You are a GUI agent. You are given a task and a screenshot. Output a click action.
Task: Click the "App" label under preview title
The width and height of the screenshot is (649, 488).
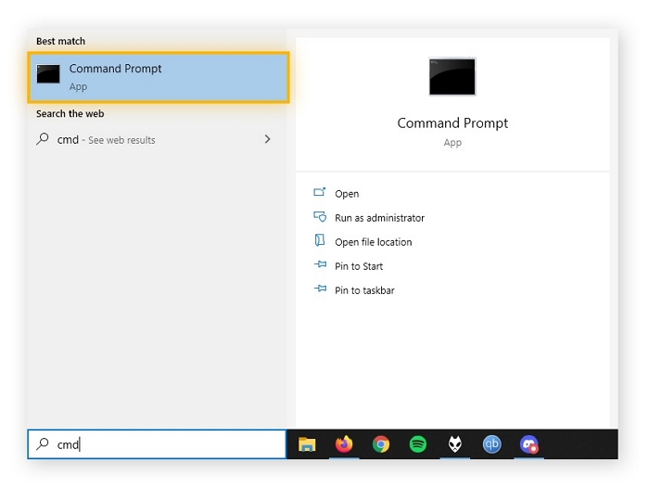pos(452,143)
